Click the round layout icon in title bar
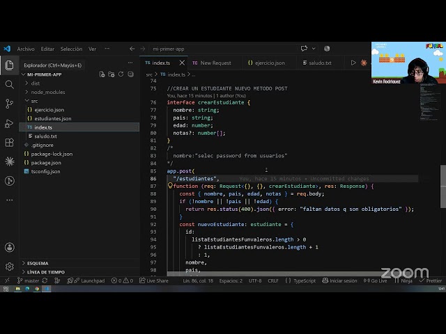Screen dimensions: 446x334 tap(327, 49)
